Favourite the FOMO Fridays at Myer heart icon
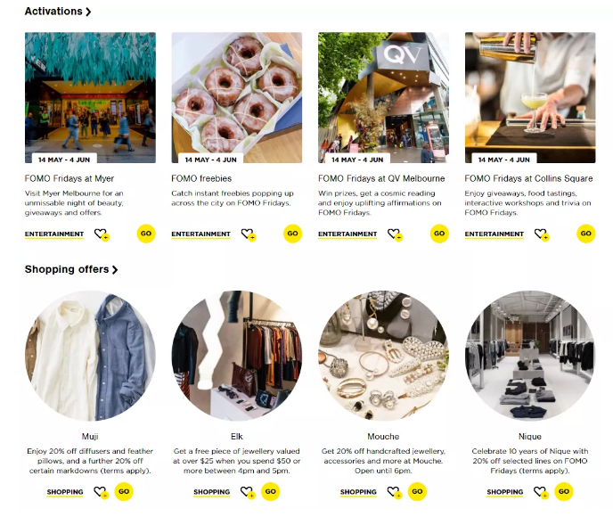Screen dimensions: 613x517 pyautogui.click(x=102, y=234)
